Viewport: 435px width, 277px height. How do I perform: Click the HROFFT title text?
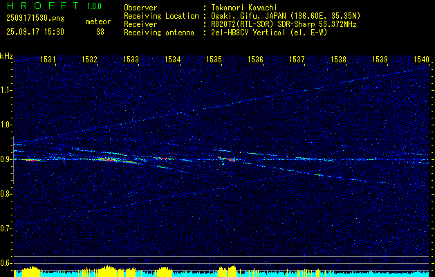(x=43, y=6)
